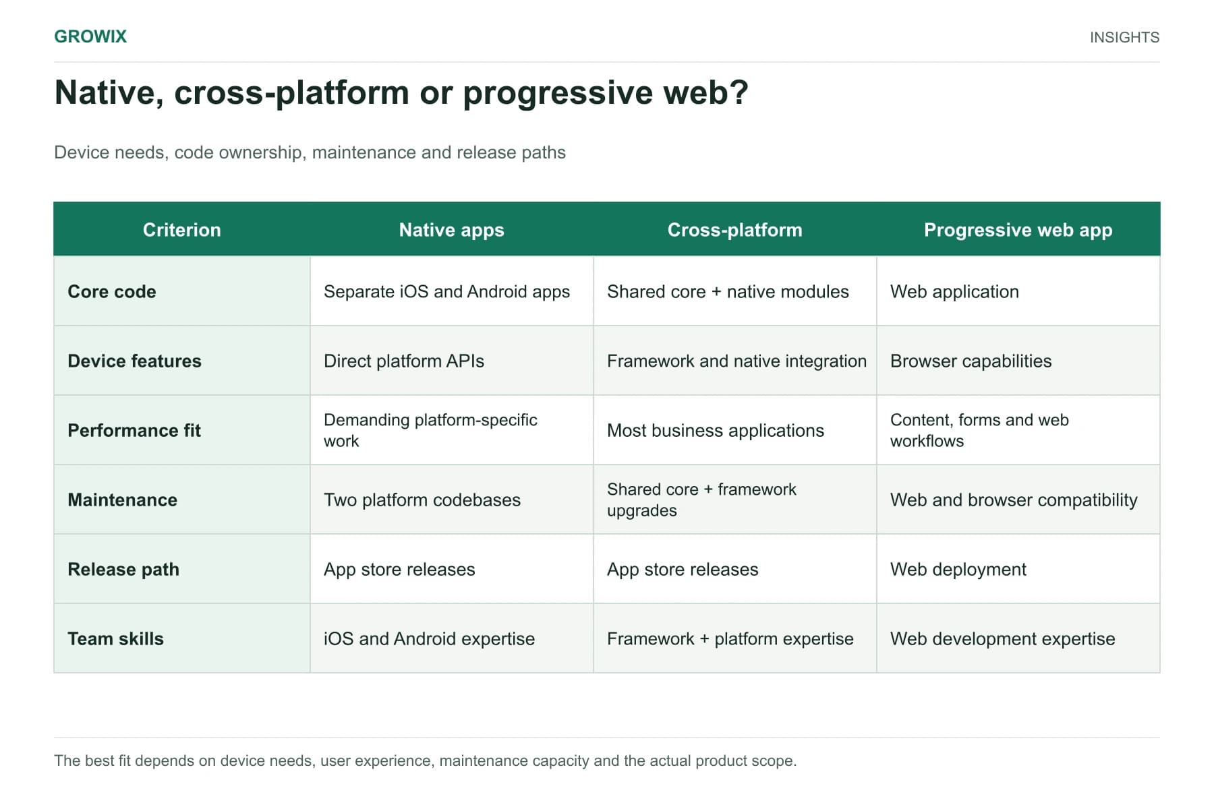Click the GROWIX logo text

pos(90,36)
